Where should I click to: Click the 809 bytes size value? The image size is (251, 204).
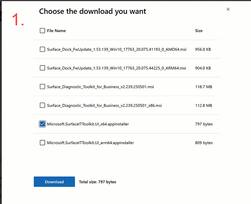pyautogui.click(x=204, y=143)
